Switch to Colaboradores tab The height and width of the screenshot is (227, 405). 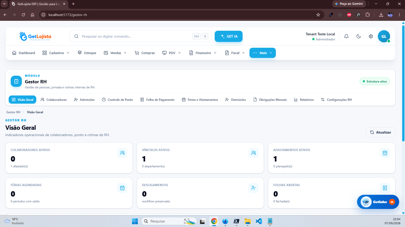54,100
